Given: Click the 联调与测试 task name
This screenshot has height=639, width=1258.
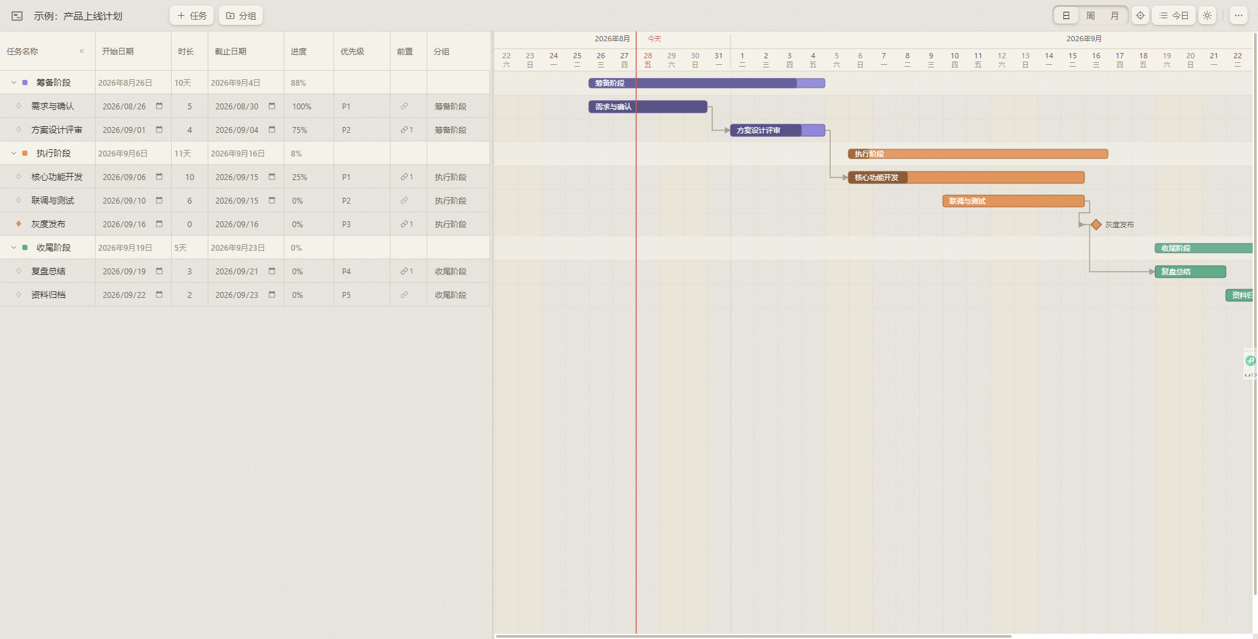Looking at the screenshot, I should (x=52, y=200).
